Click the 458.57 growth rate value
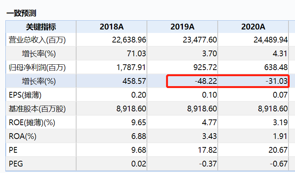 134,81
